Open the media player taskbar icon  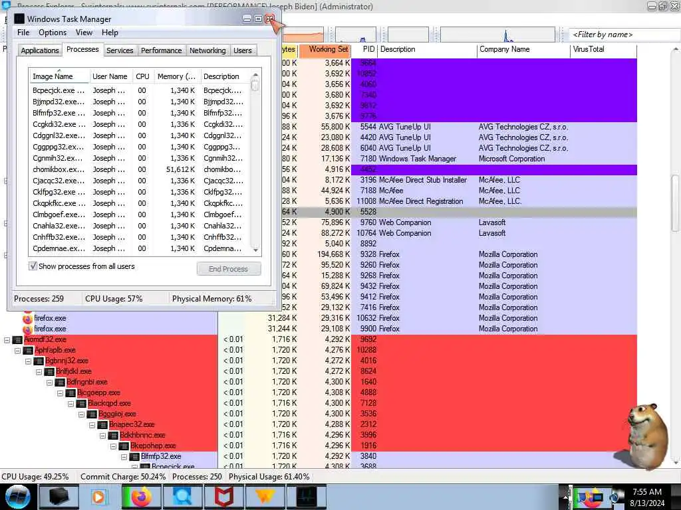tap(100, 497)
